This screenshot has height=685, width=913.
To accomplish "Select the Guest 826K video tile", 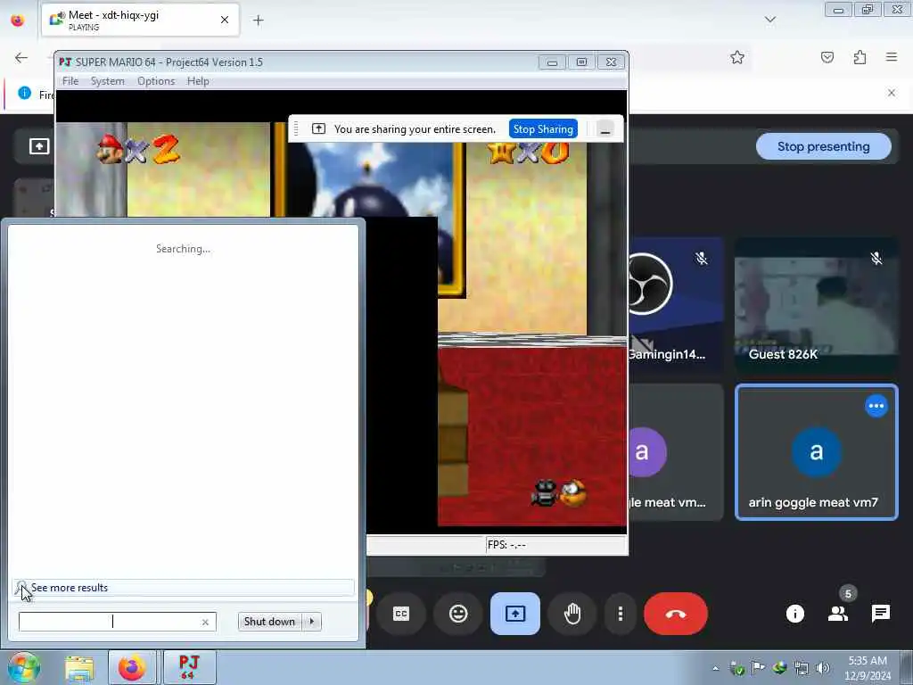I will (816, 305).
